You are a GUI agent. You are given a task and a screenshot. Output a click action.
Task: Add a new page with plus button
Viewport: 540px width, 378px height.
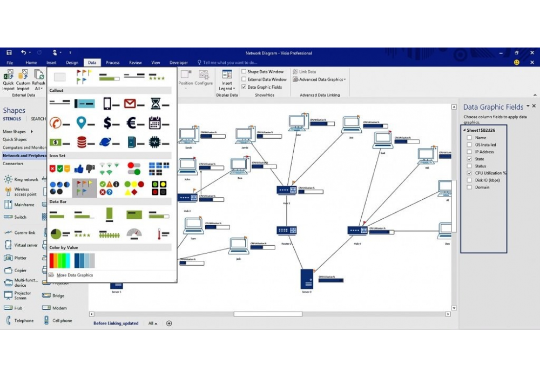click(168, 323)
